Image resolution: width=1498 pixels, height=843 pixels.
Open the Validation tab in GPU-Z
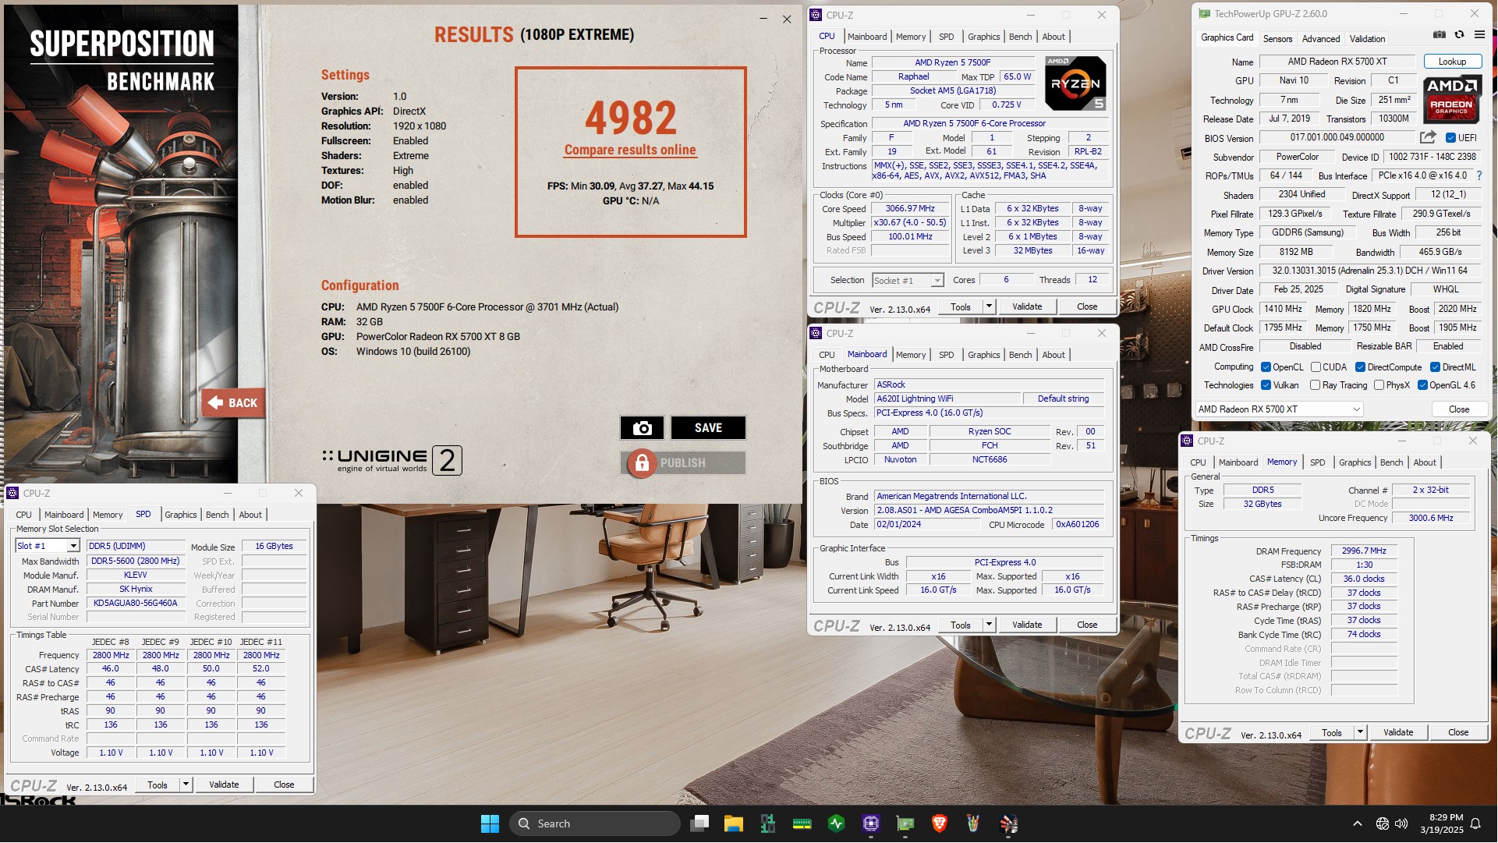(1368, 38)
